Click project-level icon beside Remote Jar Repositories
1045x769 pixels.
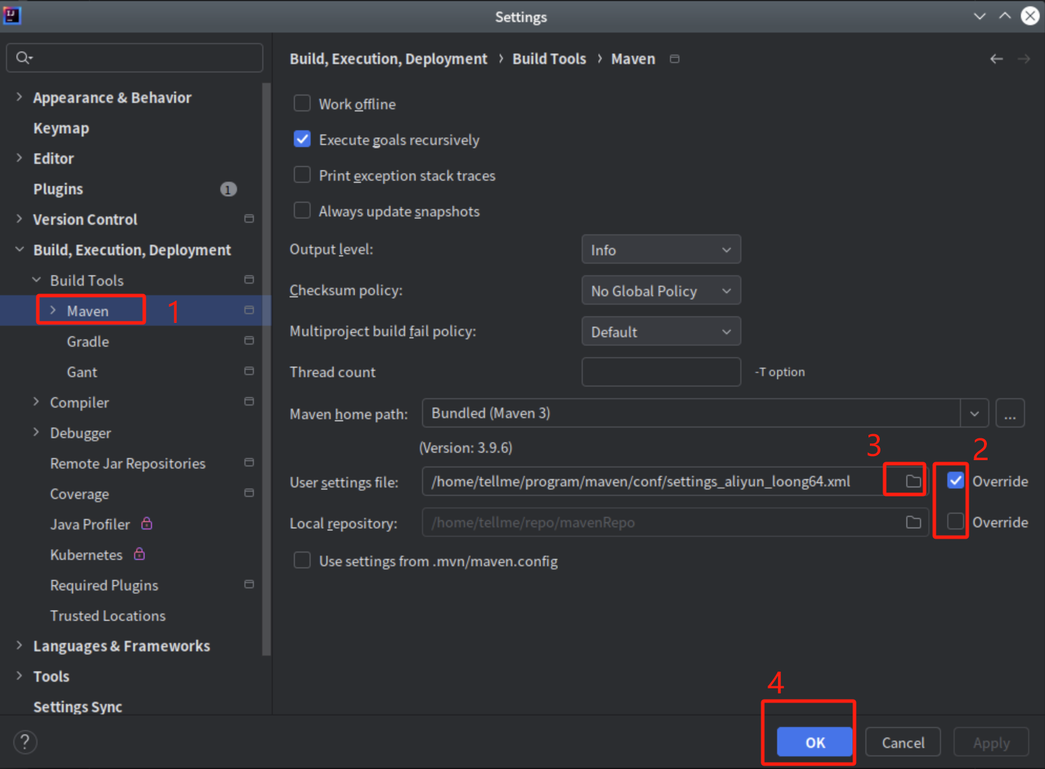pos(249,463)
